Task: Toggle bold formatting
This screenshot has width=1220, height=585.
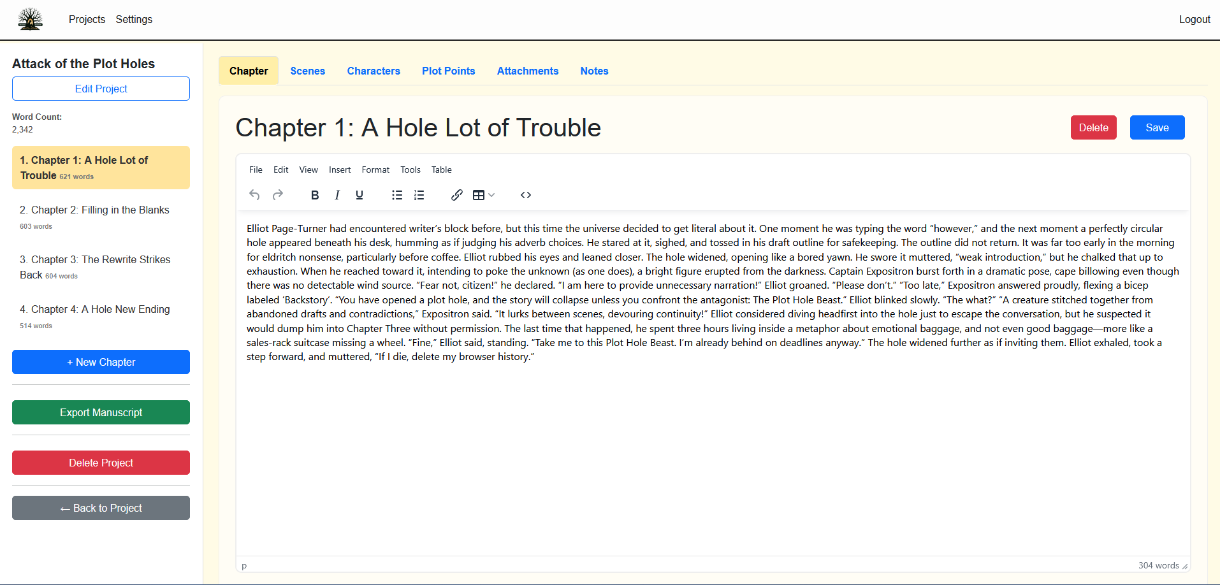Action: pyautogui.click(x=314, y=195)
